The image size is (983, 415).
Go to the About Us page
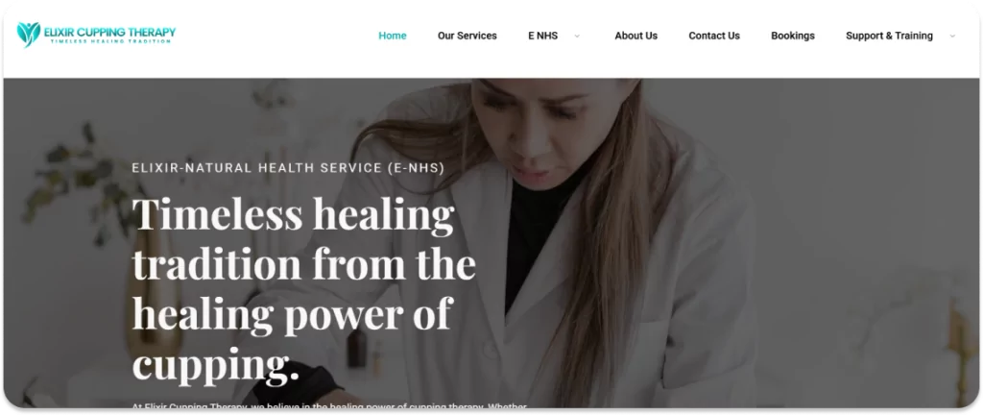point(635,36)
